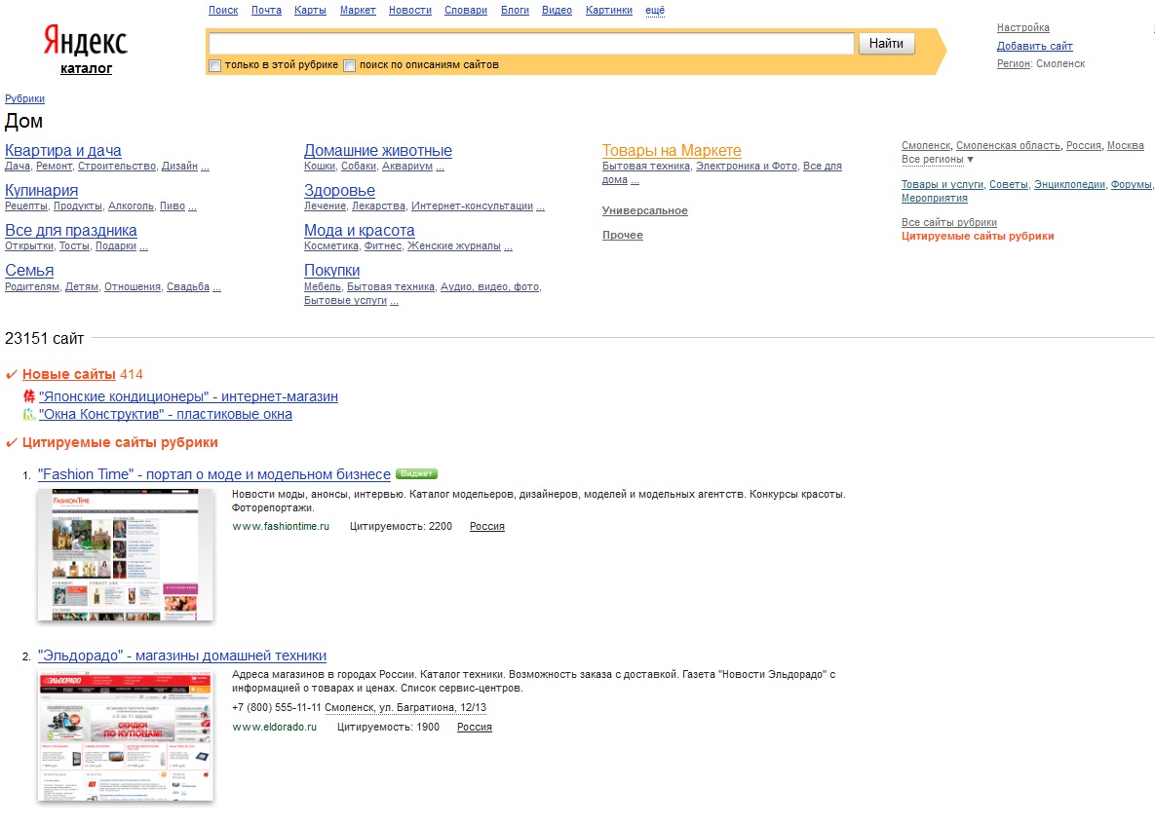Go back to Рубрики breadcrumb
This screenshot has height=824, width=1155.
coord(25,98)
